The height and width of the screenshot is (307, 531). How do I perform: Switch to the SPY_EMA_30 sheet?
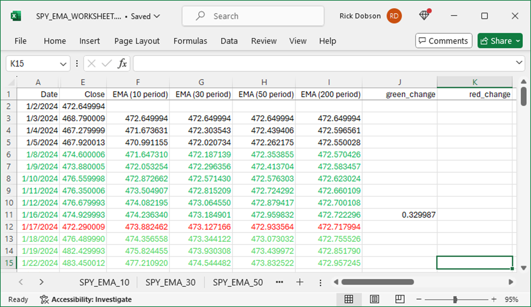[170, 283]
